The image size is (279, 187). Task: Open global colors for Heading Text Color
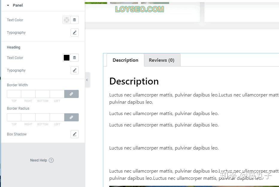(x=75, y=58)
